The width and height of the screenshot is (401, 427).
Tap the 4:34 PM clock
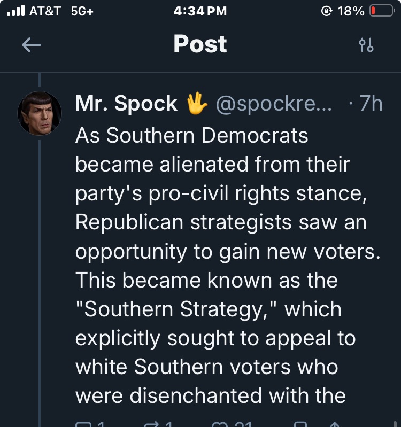click(200, 11)
